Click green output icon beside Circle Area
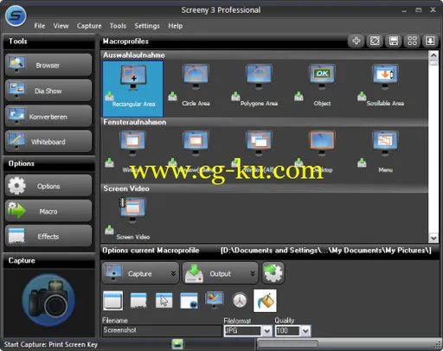The image size is (443, 351). point(172,96)
